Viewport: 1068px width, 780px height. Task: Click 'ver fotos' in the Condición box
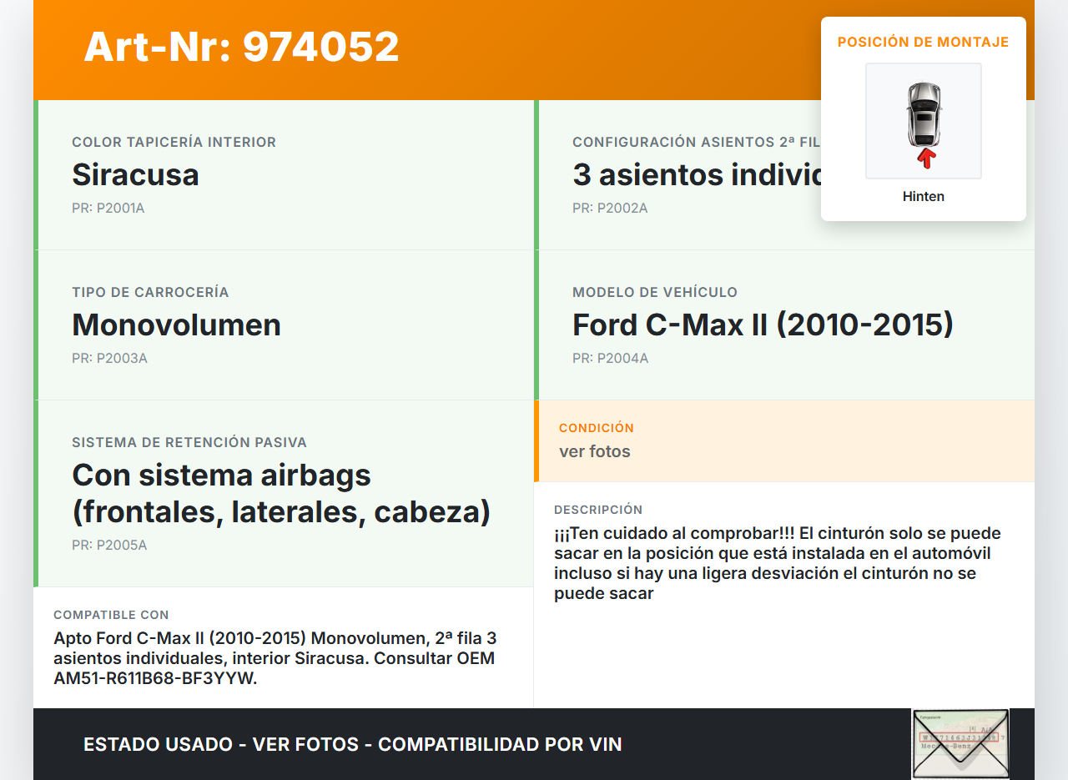point(594,451)
